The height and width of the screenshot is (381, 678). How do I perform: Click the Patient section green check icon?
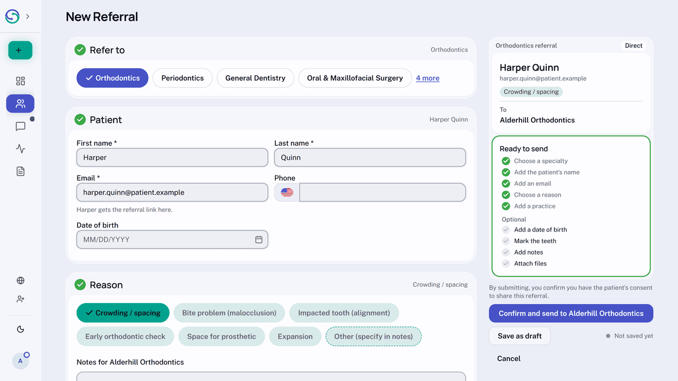[80, 120]
